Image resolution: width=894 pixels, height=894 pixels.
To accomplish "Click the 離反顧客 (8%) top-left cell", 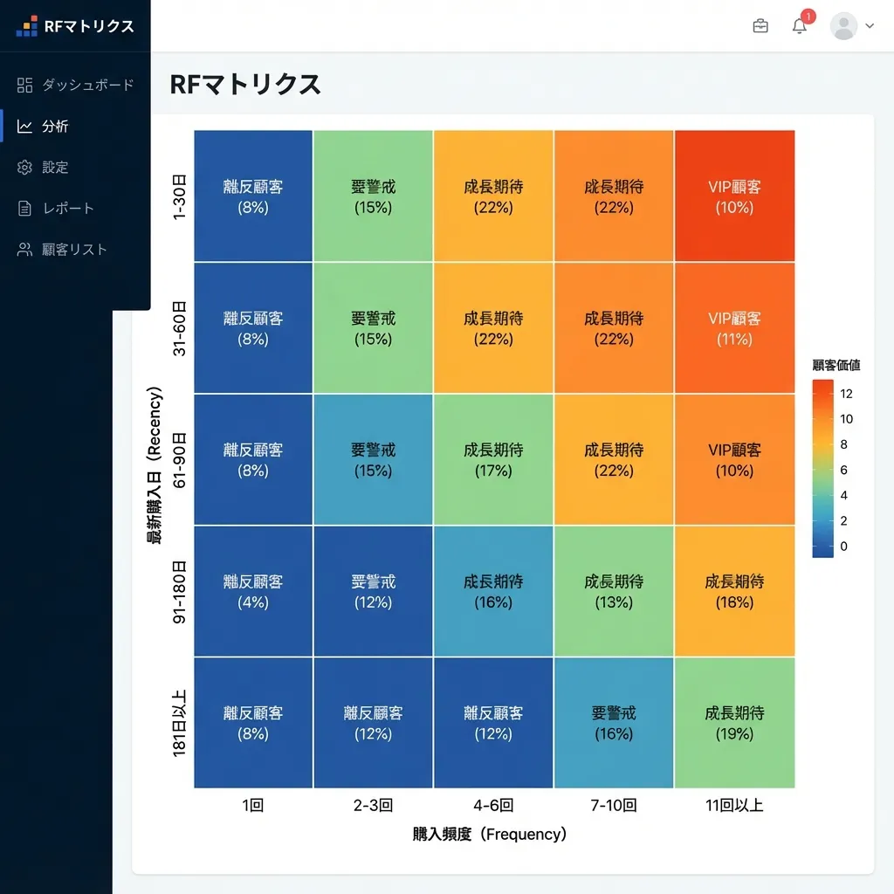I will 252,196.
